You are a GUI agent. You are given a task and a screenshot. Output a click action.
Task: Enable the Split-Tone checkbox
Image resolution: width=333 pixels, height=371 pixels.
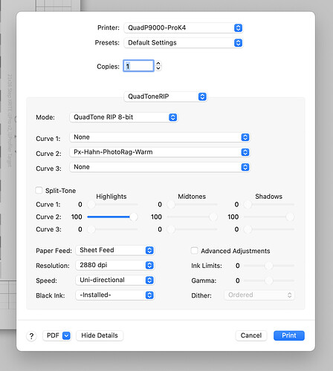39,191
